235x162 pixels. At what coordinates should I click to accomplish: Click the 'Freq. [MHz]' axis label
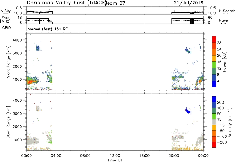pyautogui.click(x=5, y=20)
